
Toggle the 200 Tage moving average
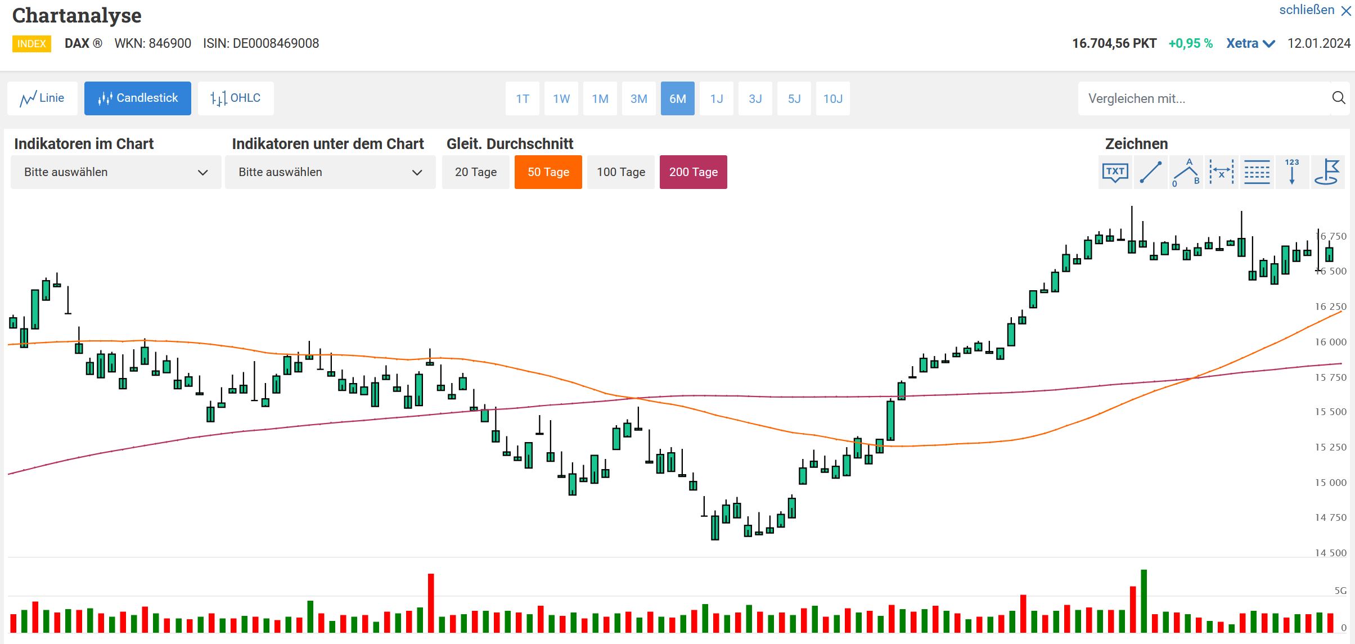pyautogui.click(x=694, y=172)
